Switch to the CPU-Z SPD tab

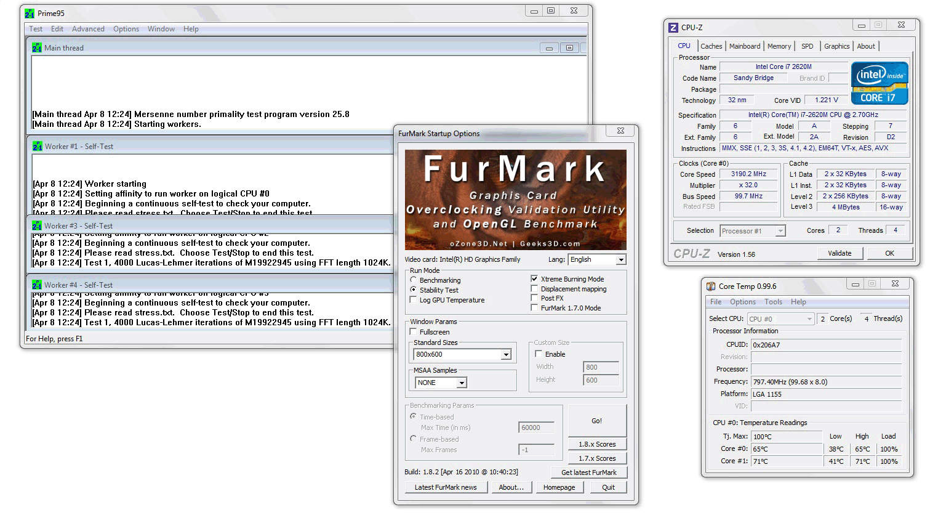[808, 46]
